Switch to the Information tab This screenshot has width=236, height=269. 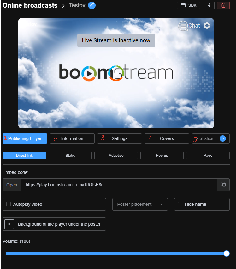[72, 138]
